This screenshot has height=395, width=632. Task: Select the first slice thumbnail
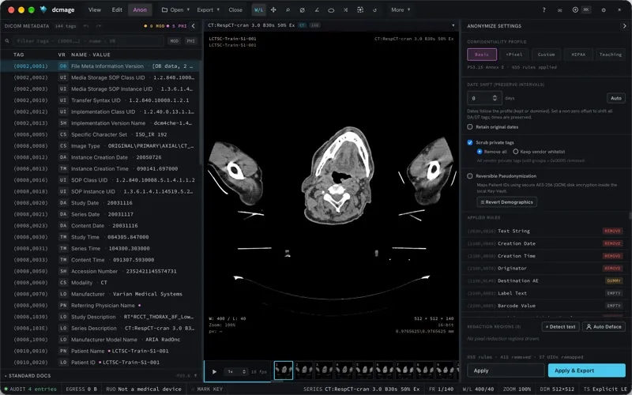(284, 371)
